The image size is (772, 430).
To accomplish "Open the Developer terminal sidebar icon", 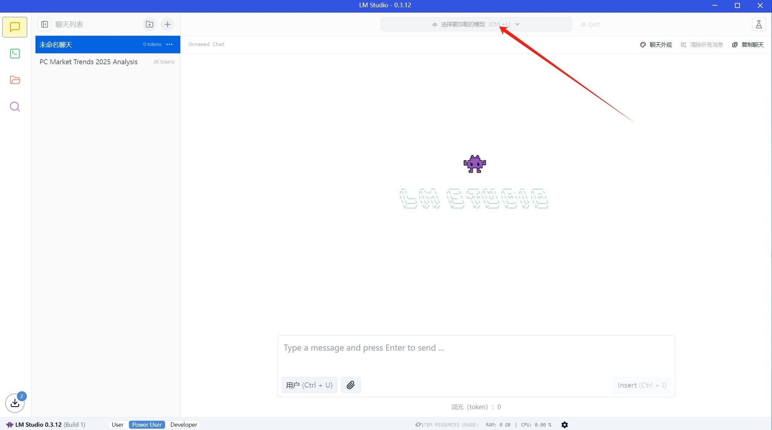I will coord(15,54).
